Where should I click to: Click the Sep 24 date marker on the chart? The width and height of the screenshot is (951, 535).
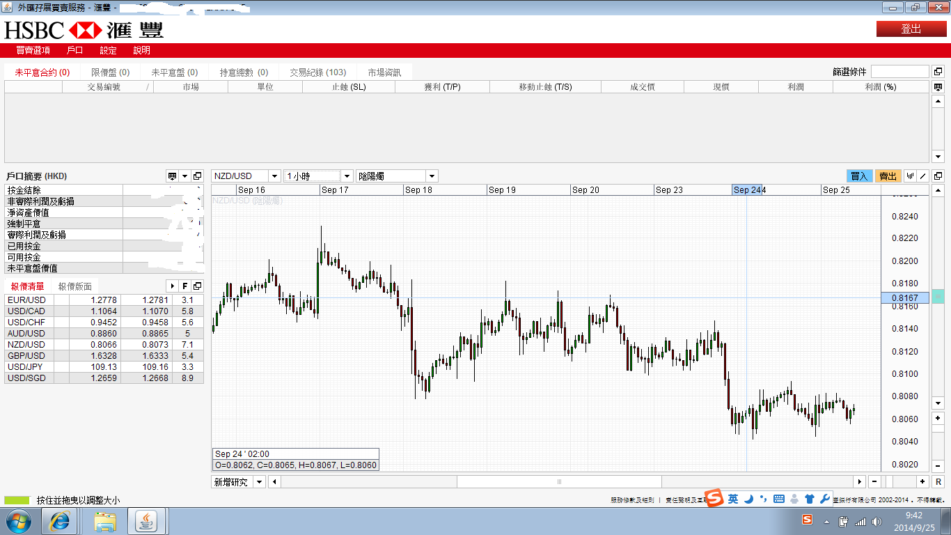pyautogui.click(x=748, y=189)
